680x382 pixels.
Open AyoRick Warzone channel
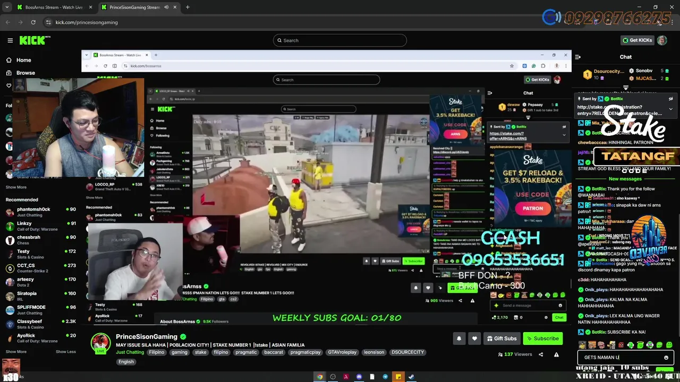tap(41, 338)
